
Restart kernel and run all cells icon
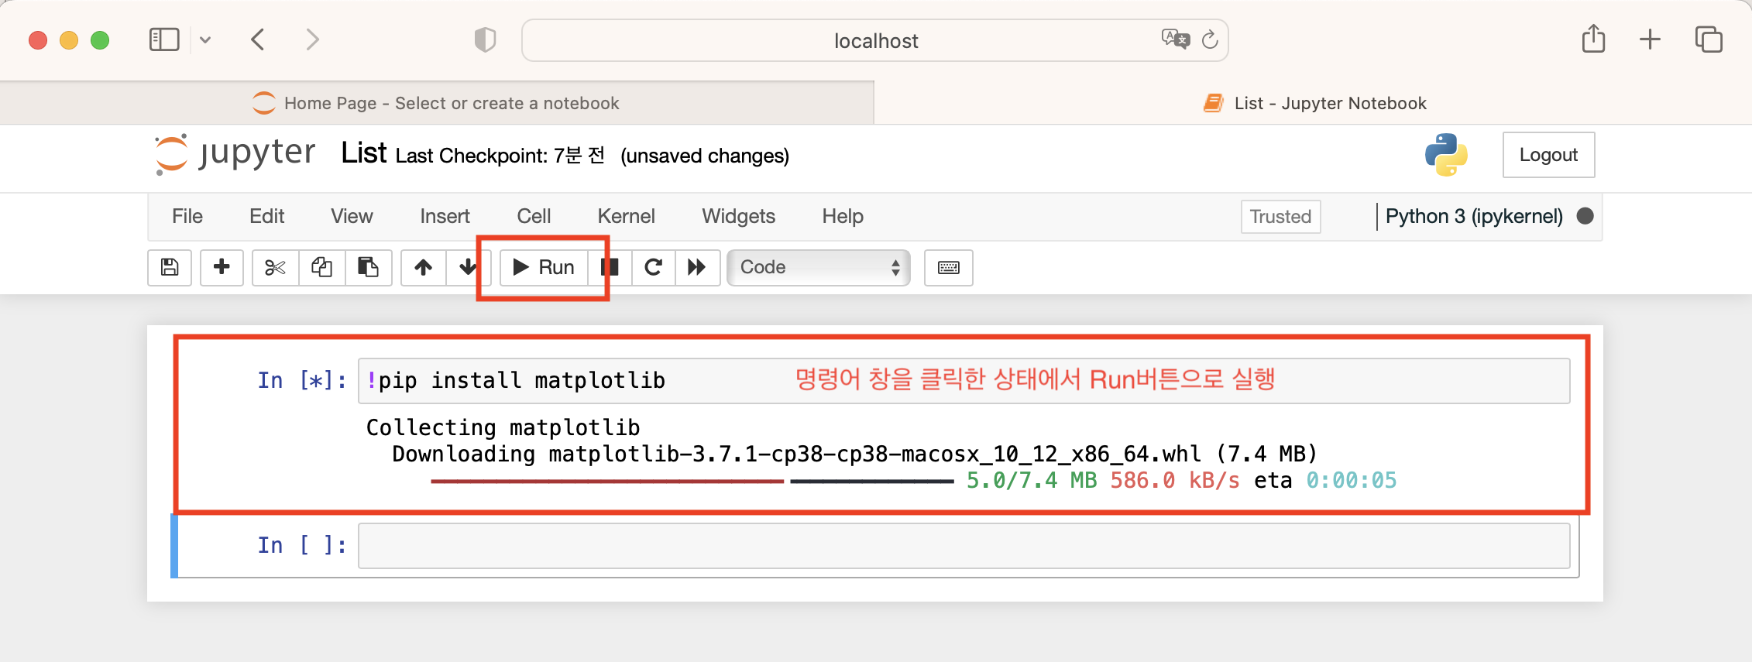coord(697,267)
